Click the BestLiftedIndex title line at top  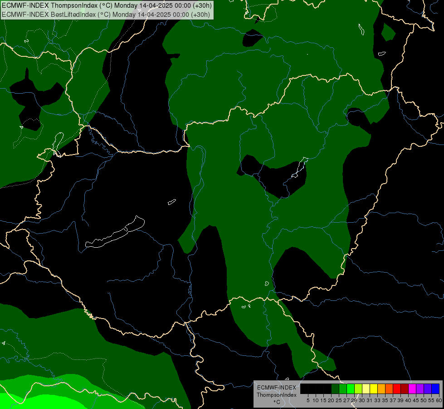106,15
